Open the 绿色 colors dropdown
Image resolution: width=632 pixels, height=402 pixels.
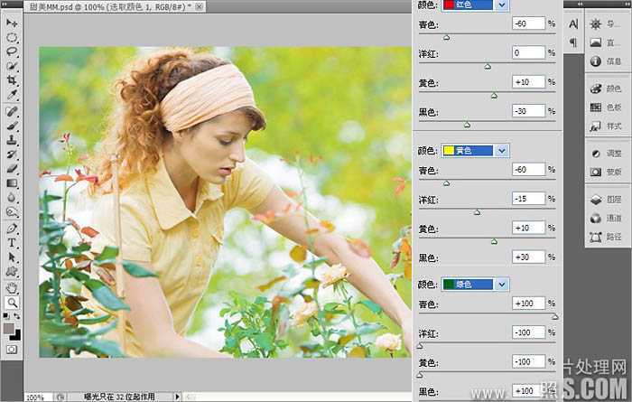click(x=475, y=285)
